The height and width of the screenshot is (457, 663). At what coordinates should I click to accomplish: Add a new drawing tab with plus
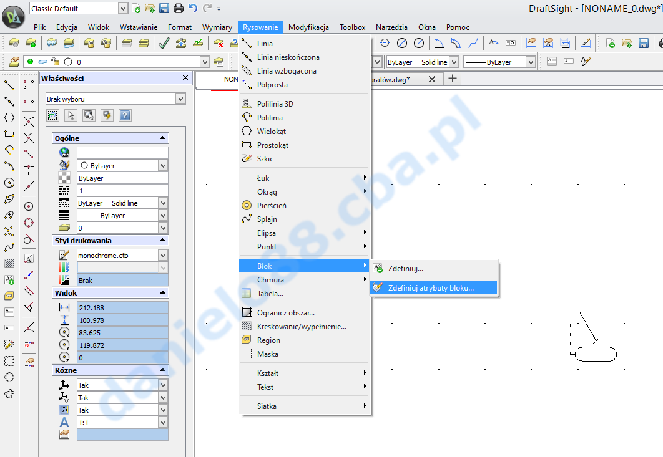click(453, 79)
